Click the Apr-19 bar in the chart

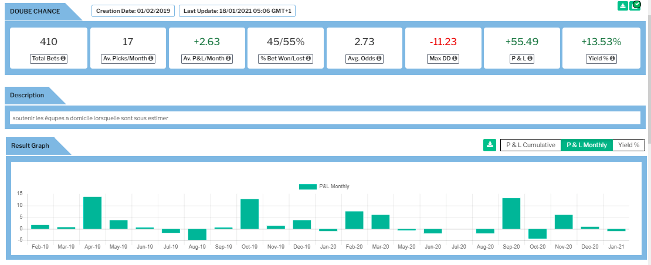[x=92, y=212]
